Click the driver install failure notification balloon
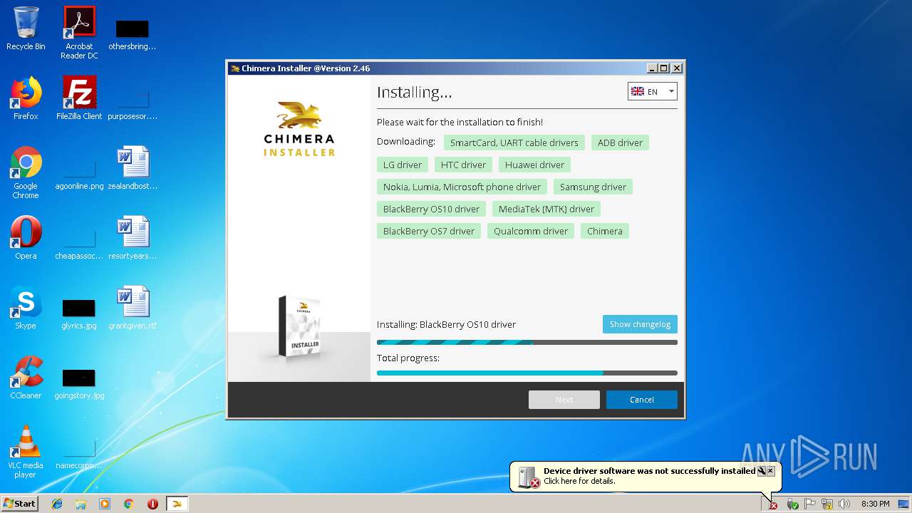 [646, 476]
